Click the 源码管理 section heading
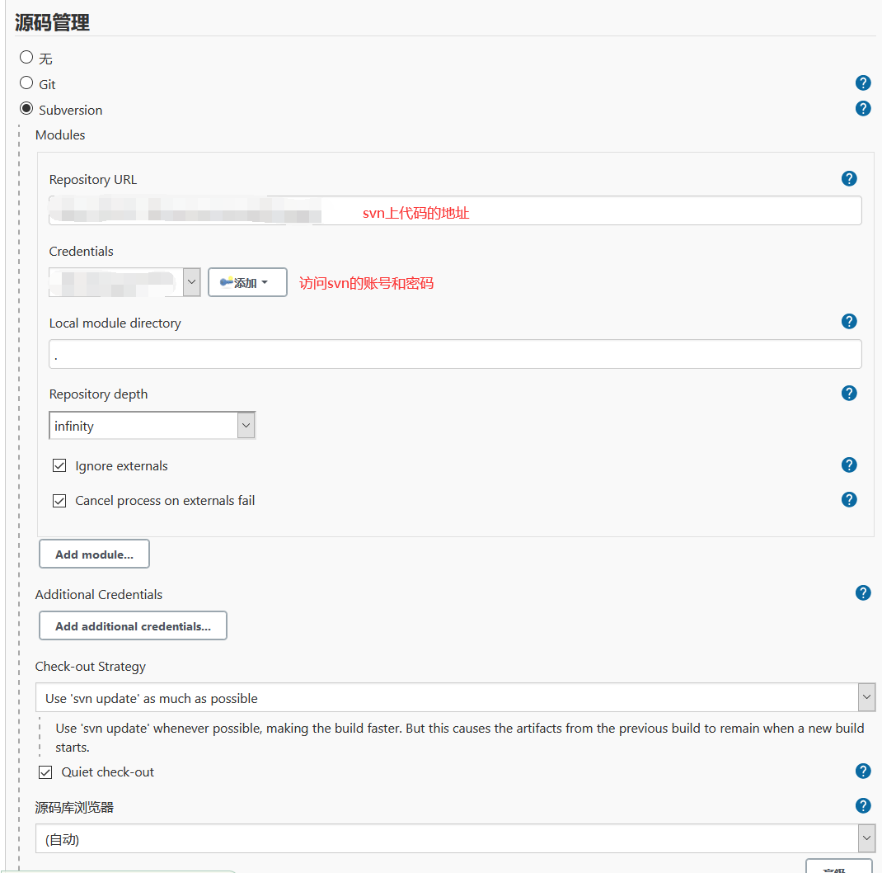This screenshot has height=873, width=882. point(52,22)
